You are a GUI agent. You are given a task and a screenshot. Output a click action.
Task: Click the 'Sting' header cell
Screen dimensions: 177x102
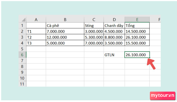[94, 25]
